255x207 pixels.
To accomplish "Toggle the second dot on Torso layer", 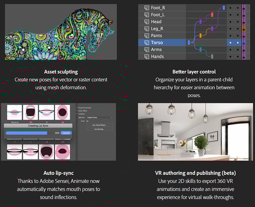I will pyautogui.click(x=237, y=43).
